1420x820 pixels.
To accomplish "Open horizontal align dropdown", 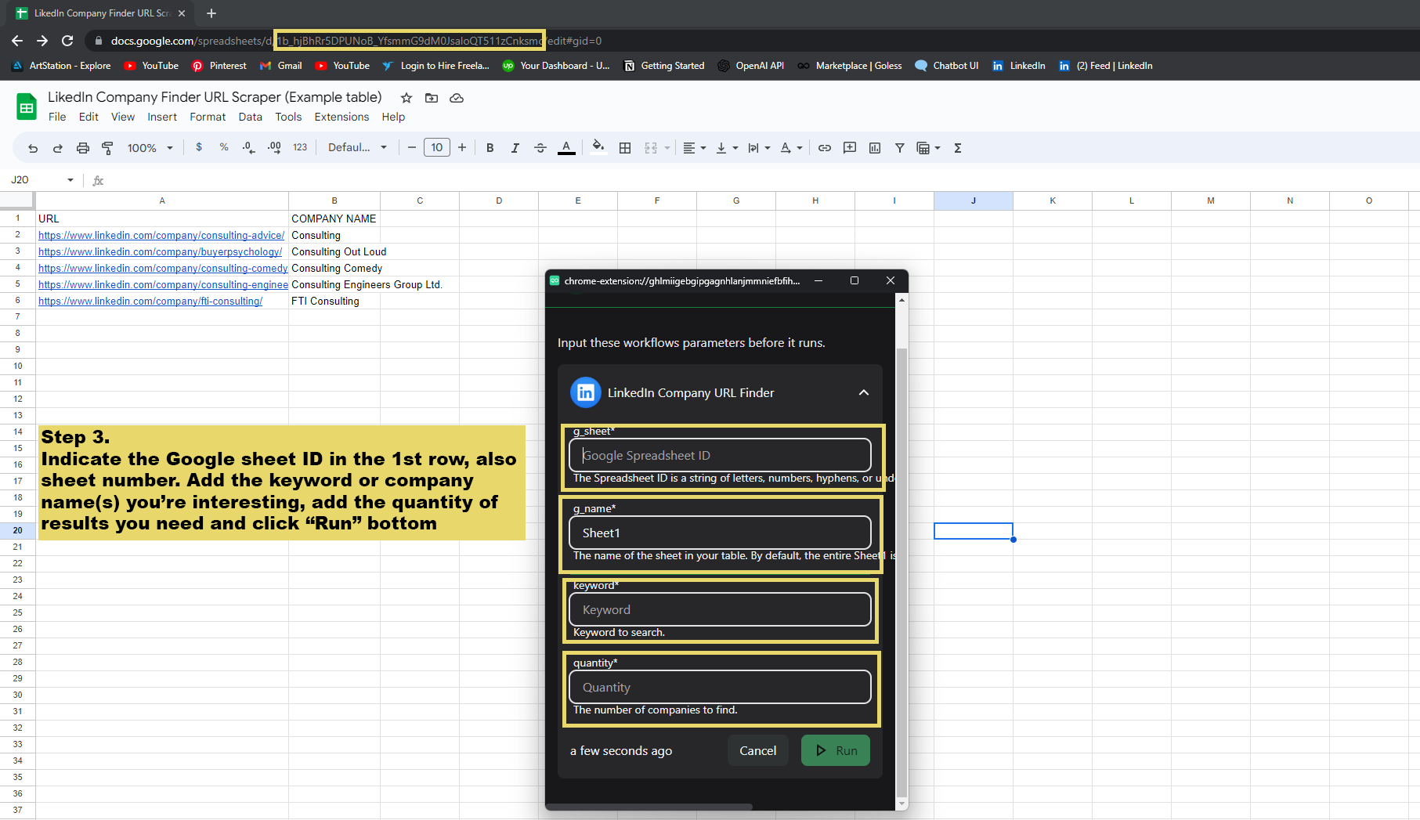I will (x=695, y=148).
